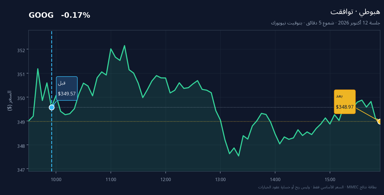Click the 11:00 time axis label
The height and width of the screenshot is (195, 384).
coord(111,179)
